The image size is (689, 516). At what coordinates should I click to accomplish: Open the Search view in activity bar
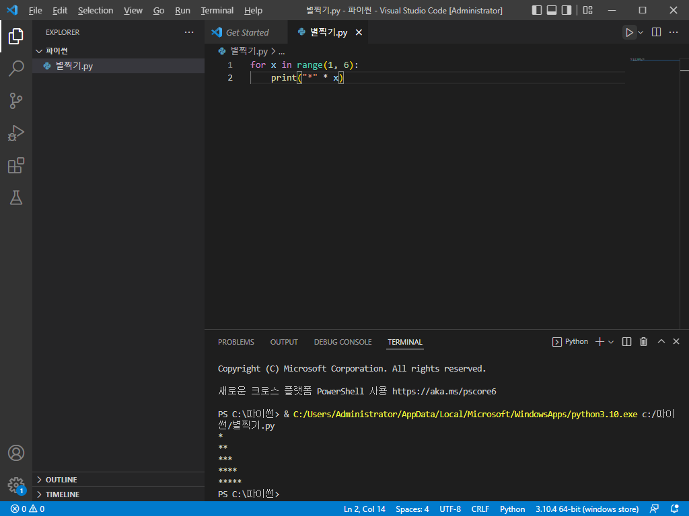tap(16, 69)
